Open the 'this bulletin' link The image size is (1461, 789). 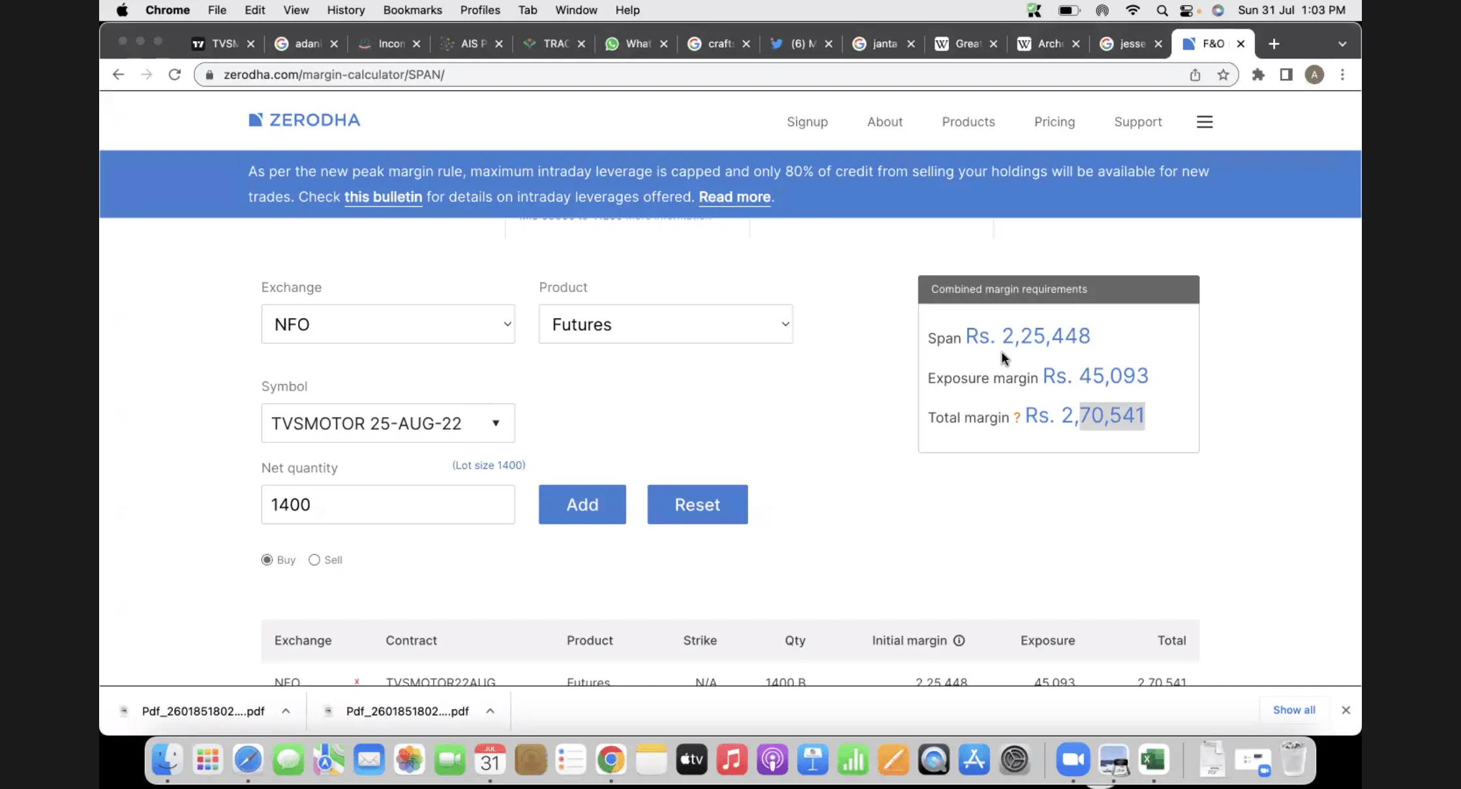pyautogui.click(x=383, y=197)
